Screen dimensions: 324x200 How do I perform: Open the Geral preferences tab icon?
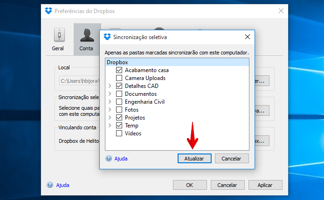(59, 35)
